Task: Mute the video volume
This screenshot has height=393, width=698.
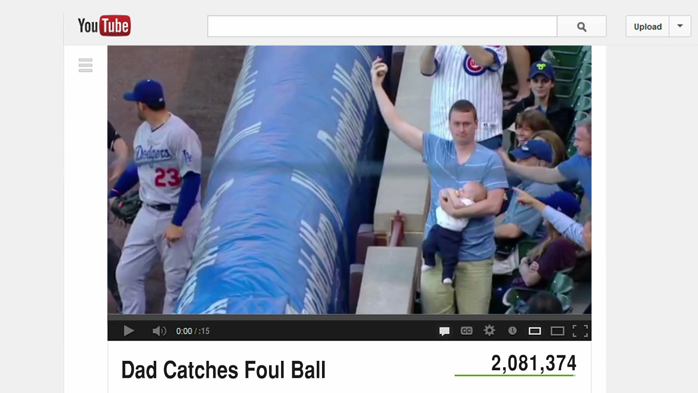Action: point(159,331)
